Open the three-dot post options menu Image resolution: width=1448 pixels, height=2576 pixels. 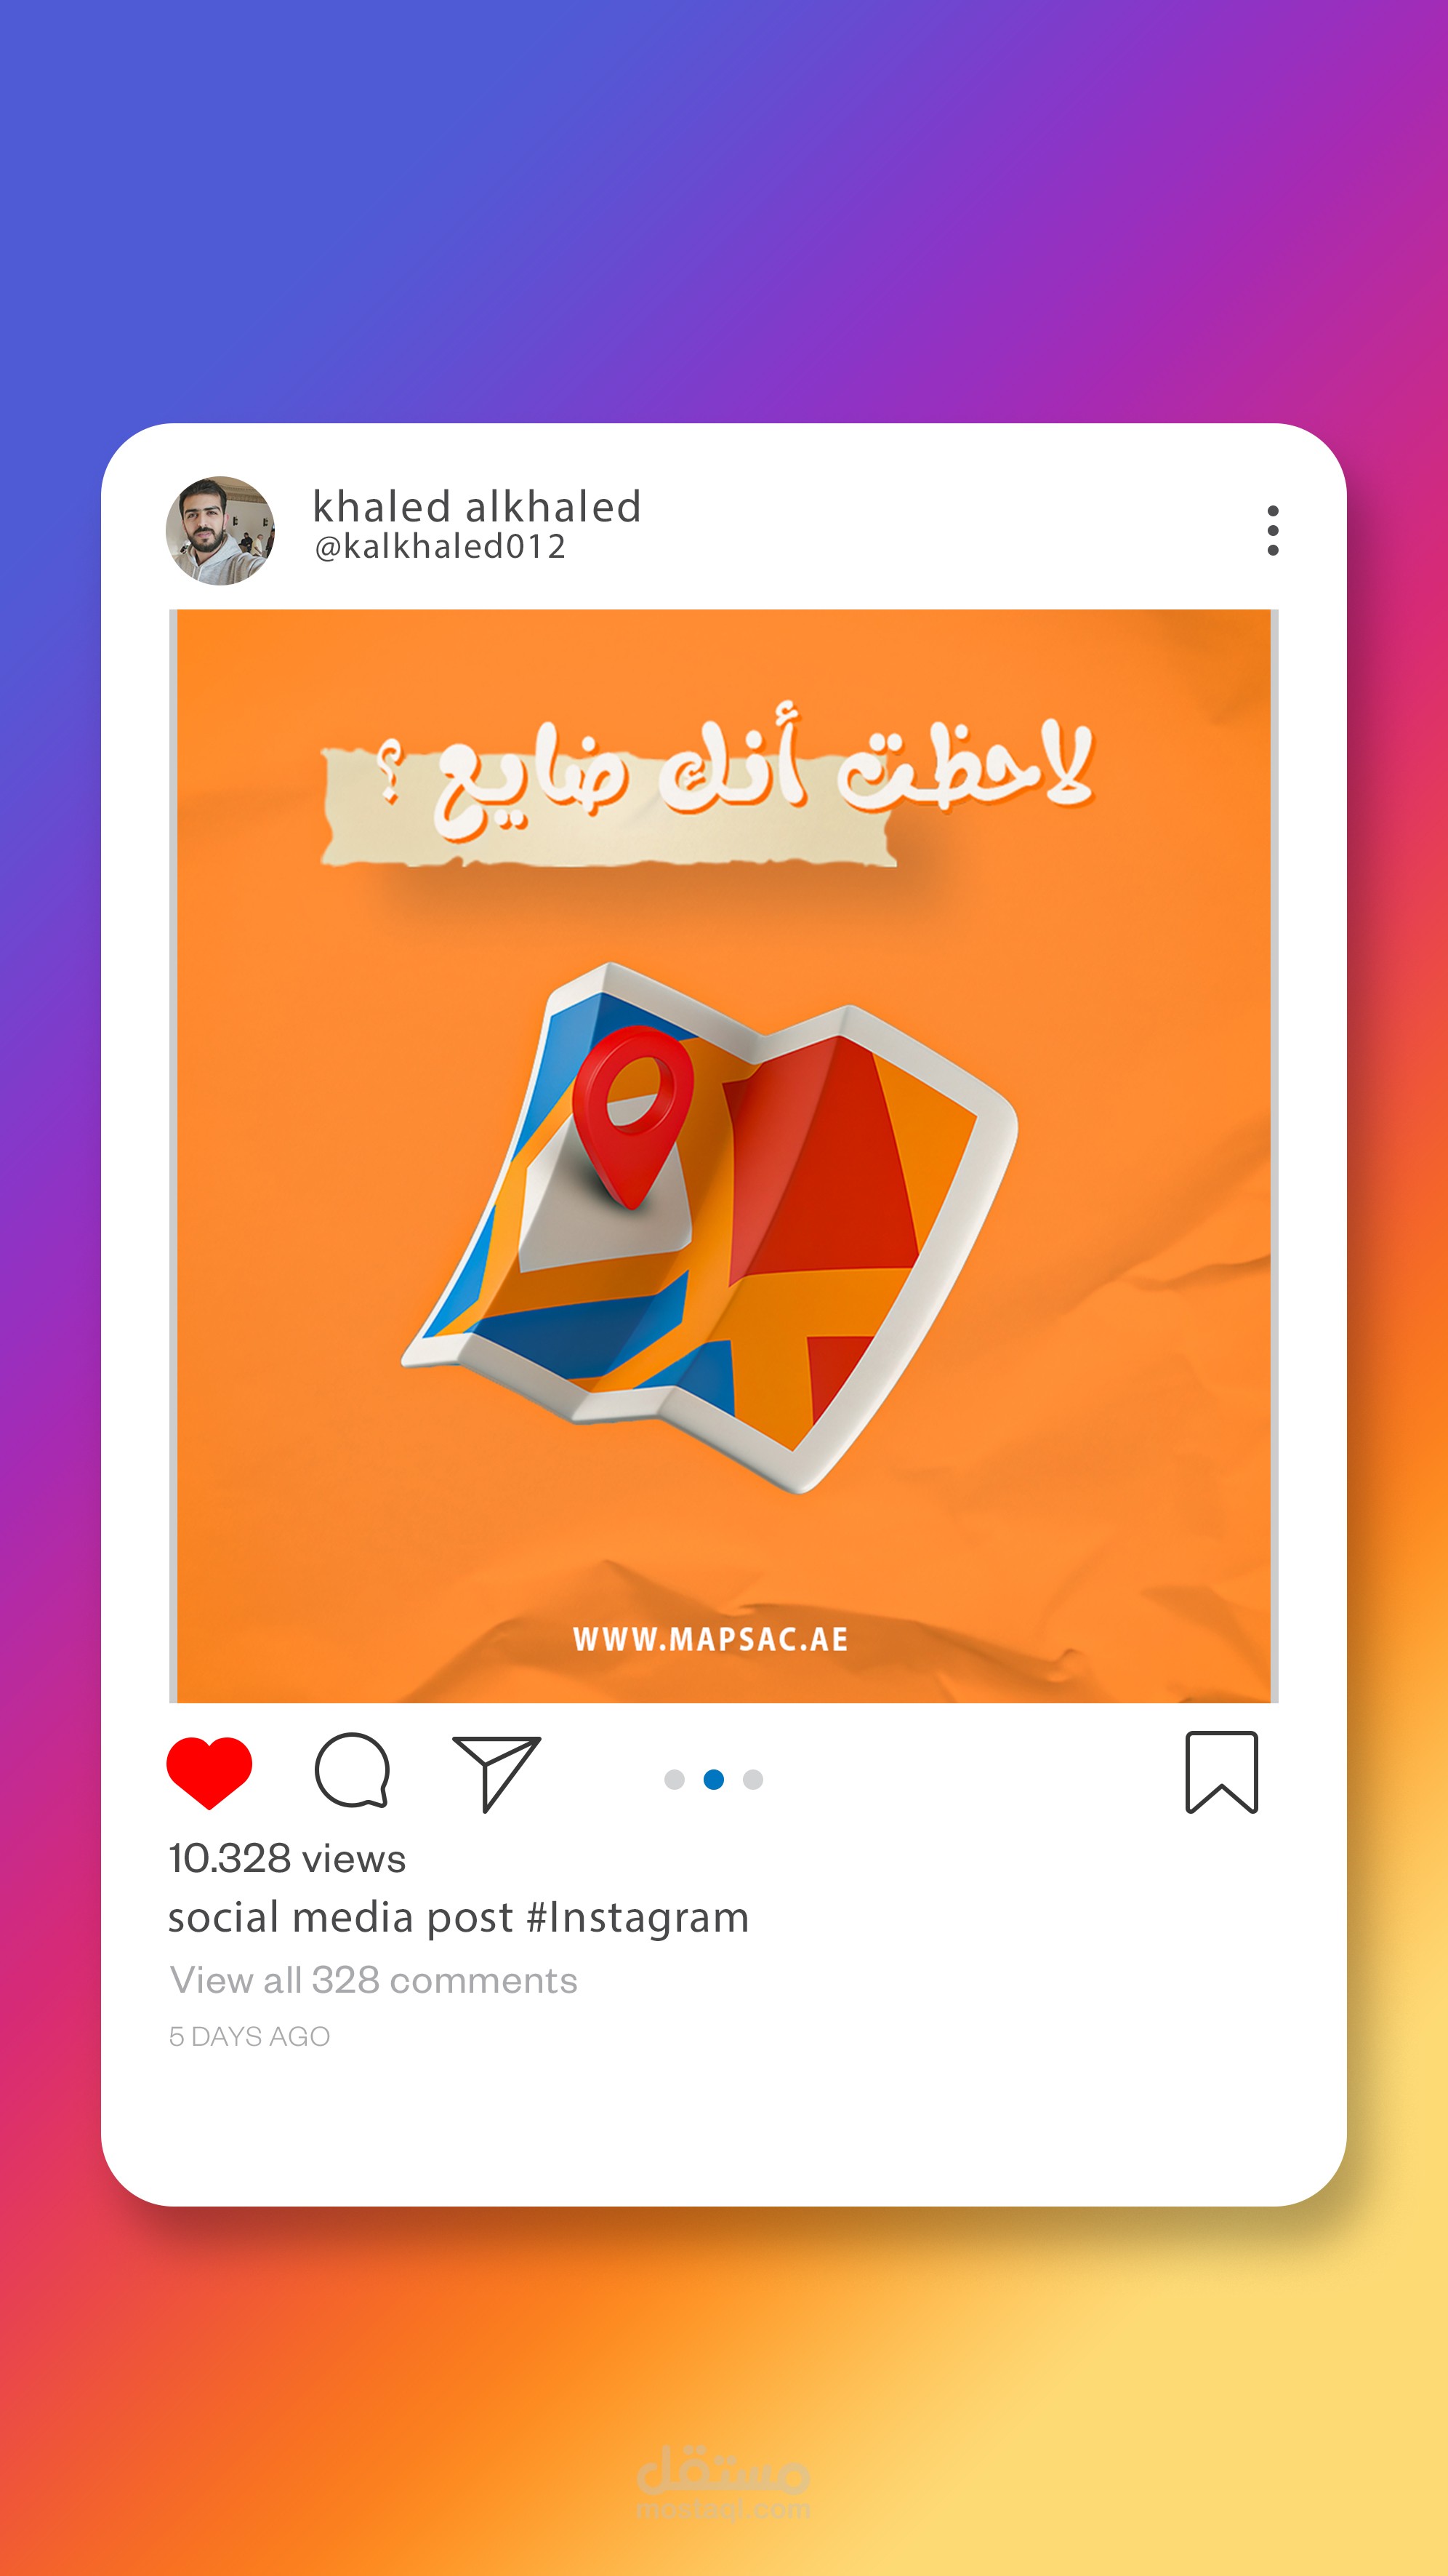[1272, 530]
